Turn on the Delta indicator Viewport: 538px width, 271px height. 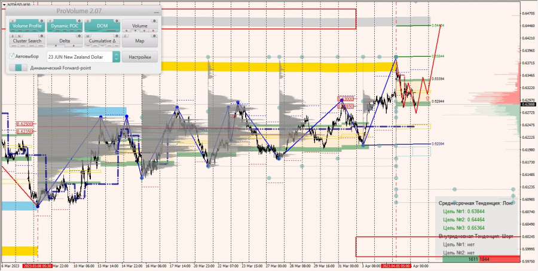(x=65, y=41)
